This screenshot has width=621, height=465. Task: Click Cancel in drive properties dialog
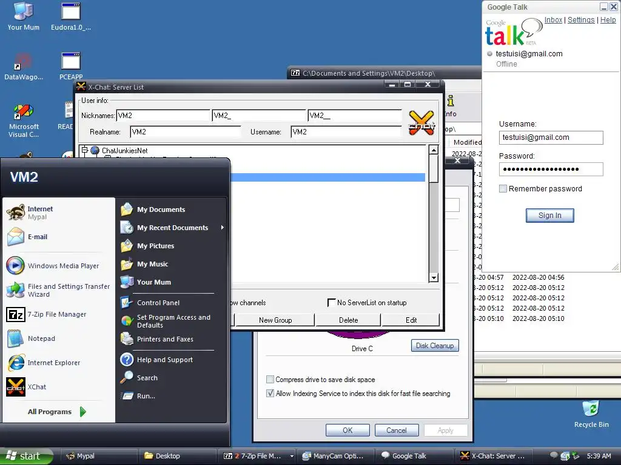397,430
